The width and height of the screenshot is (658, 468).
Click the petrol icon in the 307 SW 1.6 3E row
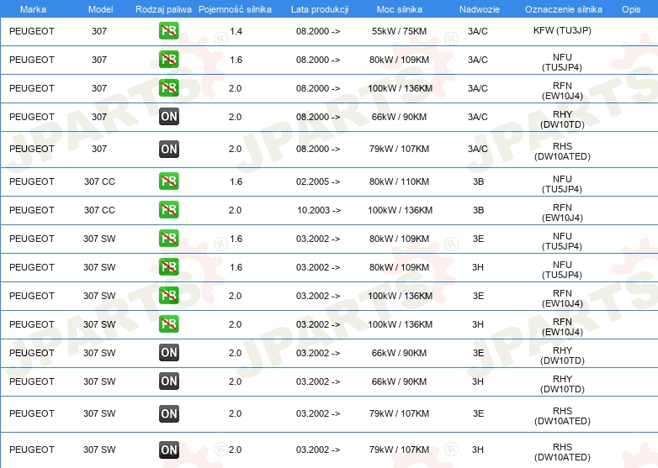pos(168,239)
